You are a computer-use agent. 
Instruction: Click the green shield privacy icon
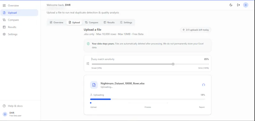tap(88, 44)
